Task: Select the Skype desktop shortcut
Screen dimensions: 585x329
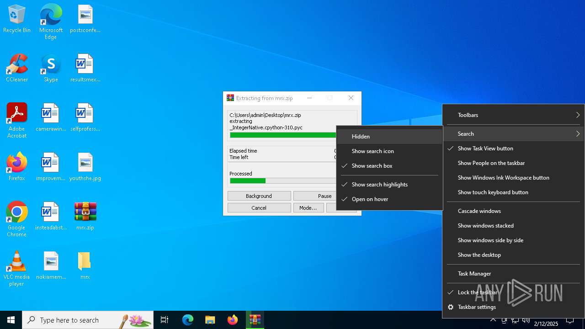Action: (51, 69)
